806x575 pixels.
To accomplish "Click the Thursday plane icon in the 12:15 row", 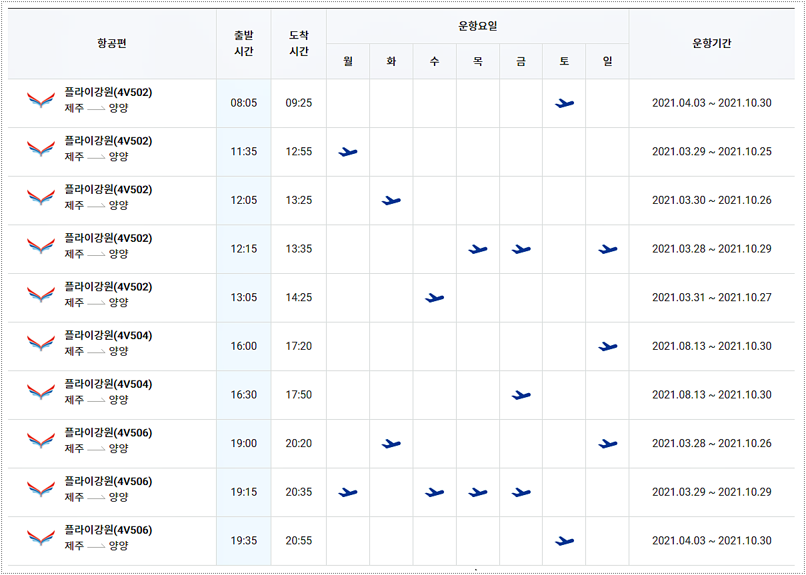I will [x=478, y=249].
